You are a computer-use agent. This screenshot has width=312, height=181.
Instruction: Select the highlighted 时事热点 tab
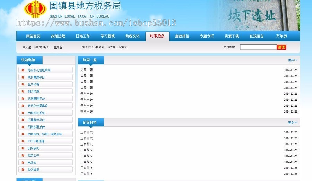[x=157, y=36]
